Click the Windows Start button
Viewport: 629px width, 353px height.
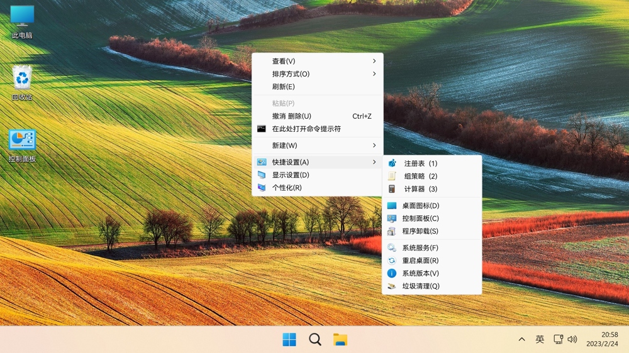tap(289, 340)
